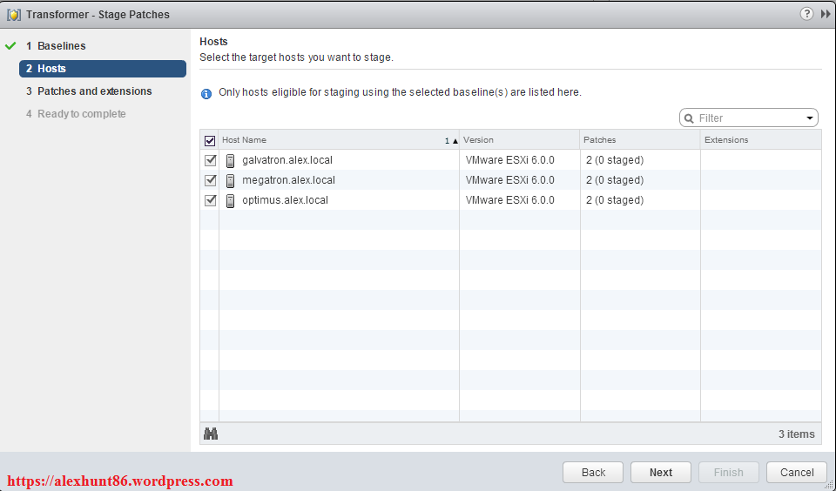836x491 pixels.
Task: Click the Cancel button
Action: coord(797,473)
